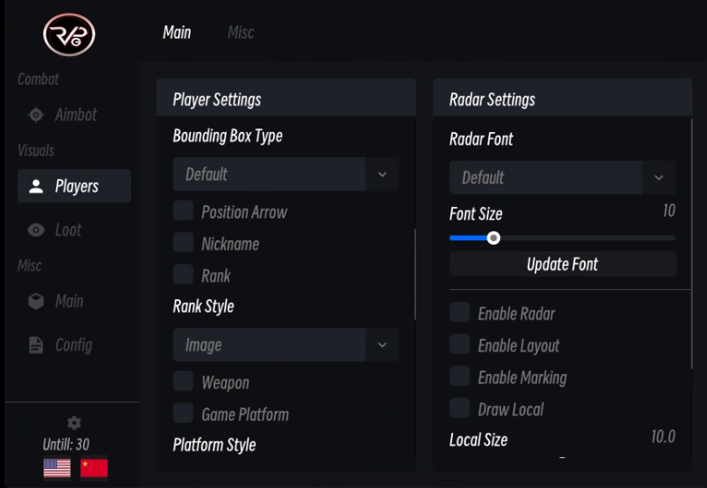Open settings with the gear icon
This screenshot has height=488, width=707.
(x=74, y=423)
